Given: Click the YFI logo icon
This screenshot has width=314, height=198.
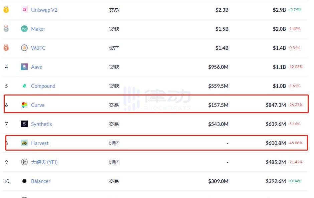Looking at the screenshot, I should [24, 162].
